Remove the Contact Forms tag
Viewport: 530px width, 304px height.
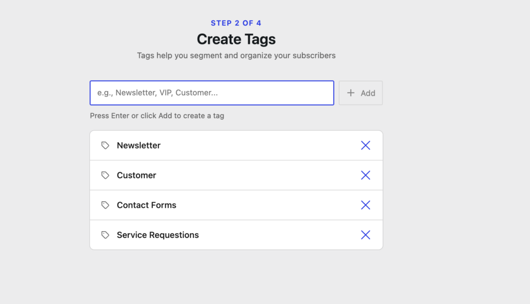(365, 205)
